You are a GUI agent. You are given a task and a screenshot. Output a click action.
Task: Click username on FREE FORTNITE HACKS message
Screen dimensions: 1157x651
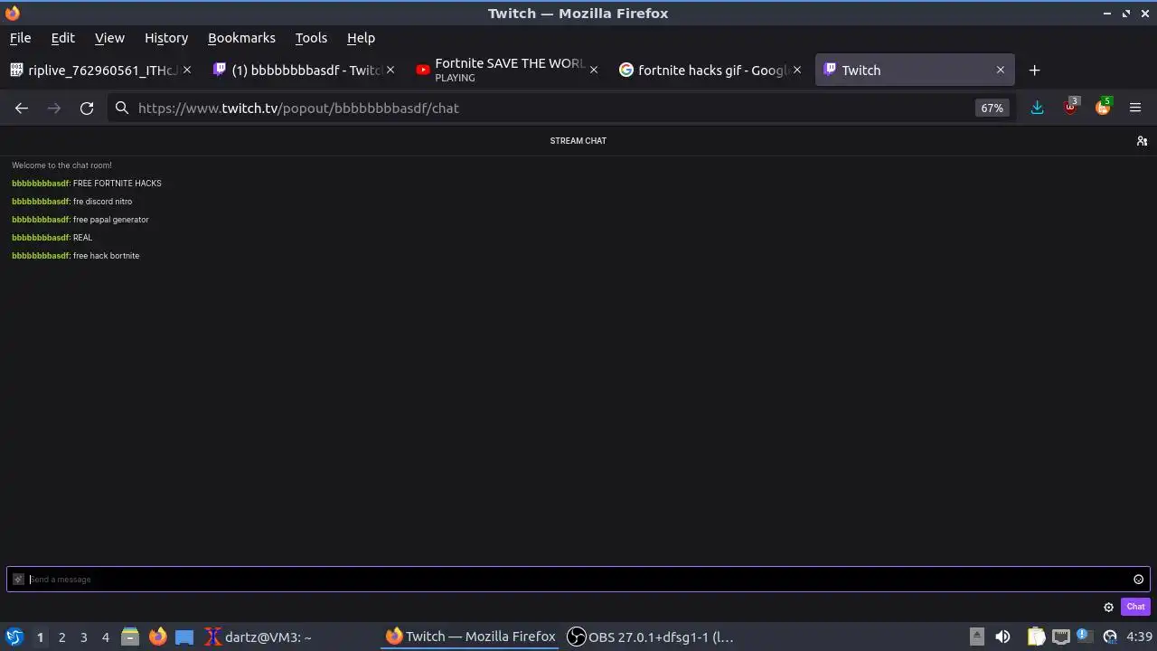[40, 184]
